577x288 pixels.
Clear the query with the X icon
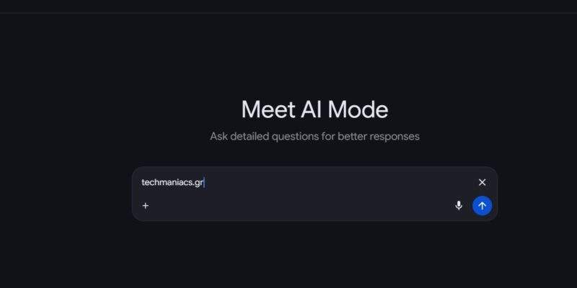(482, 182)
